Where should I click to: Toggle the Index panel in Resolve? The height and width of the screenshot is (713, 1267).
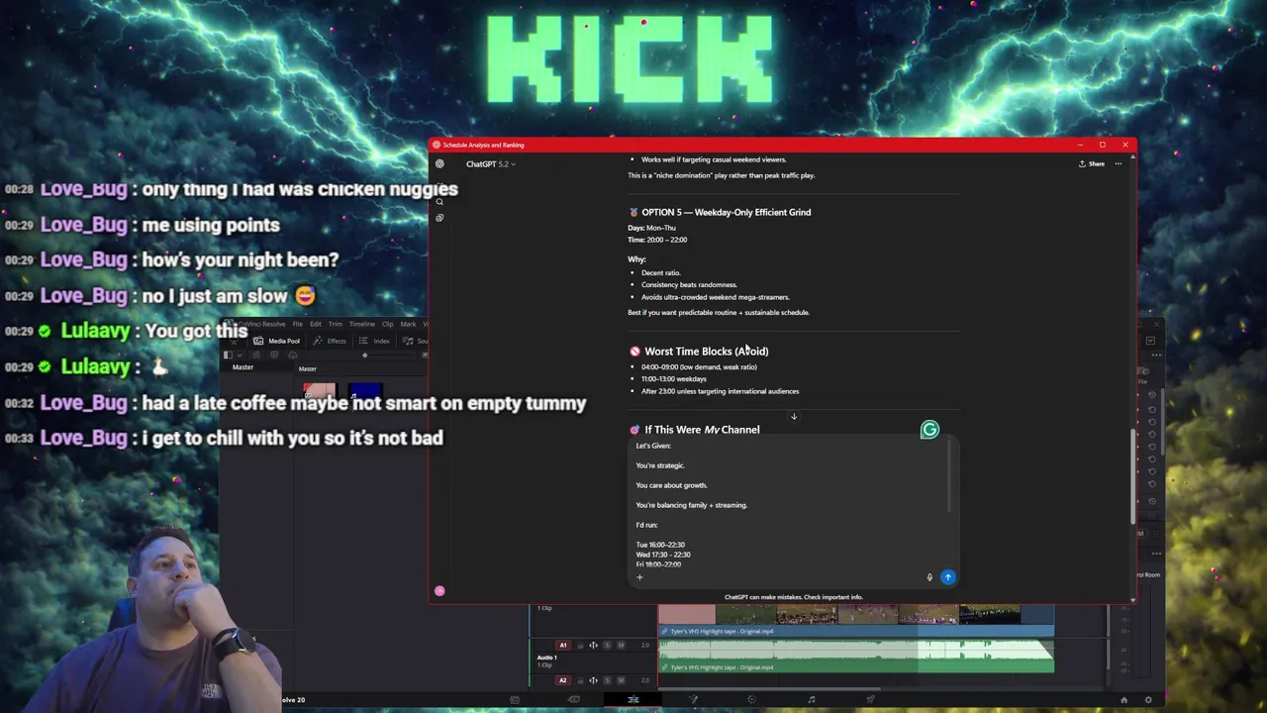374,342
